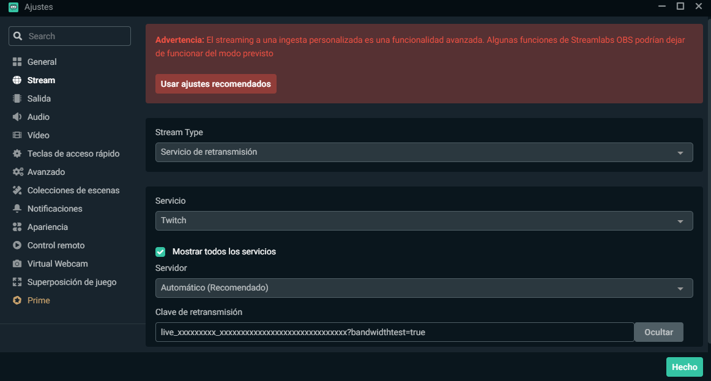711x381 pixels.
Task: Click the Virtual Webcam camera icon
Action: (x=17, y=263)
